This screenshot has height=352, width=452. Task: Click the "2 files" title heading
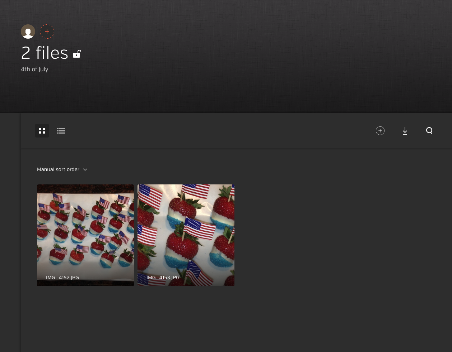click(x=45, y=53)
